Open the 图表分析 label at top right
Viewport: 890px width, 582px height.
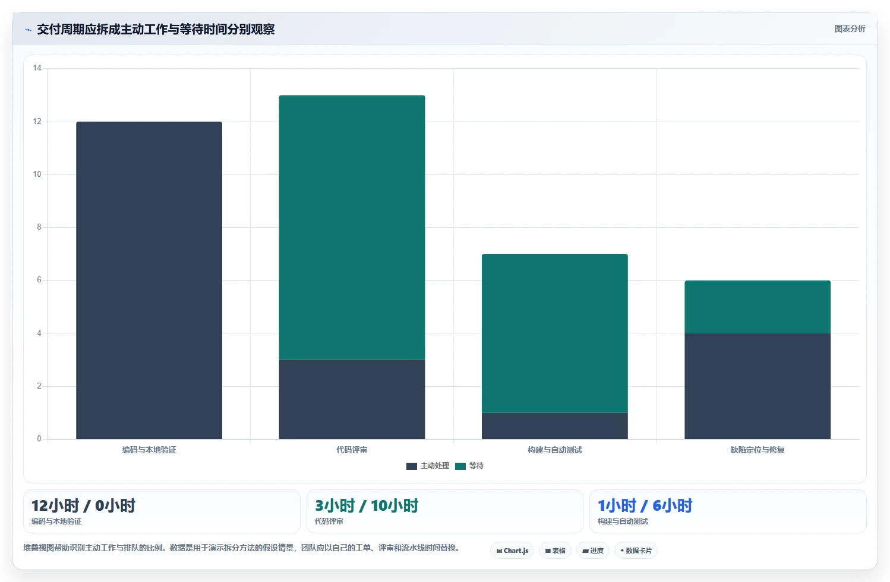click(x=850, y=28)
